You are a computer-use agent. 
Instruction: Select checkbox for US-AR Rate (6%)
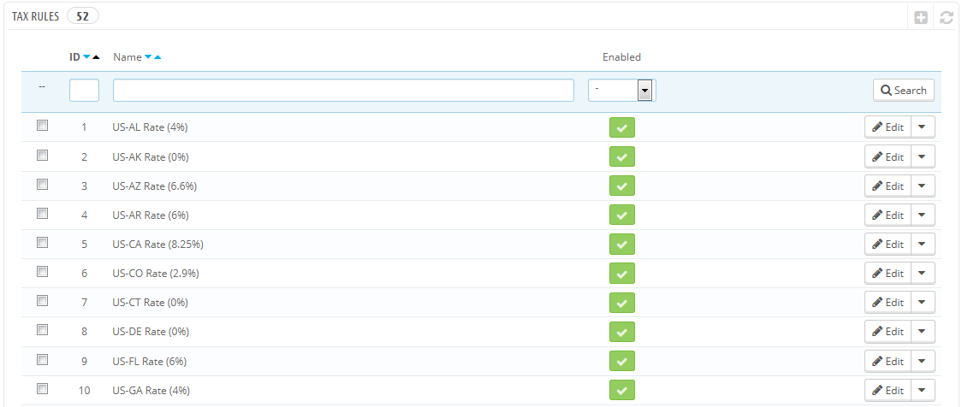(x=42, y=213)
